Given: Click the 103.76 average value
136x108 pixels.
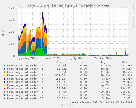Looking at the screenshot, I should [x=104, y=82].
